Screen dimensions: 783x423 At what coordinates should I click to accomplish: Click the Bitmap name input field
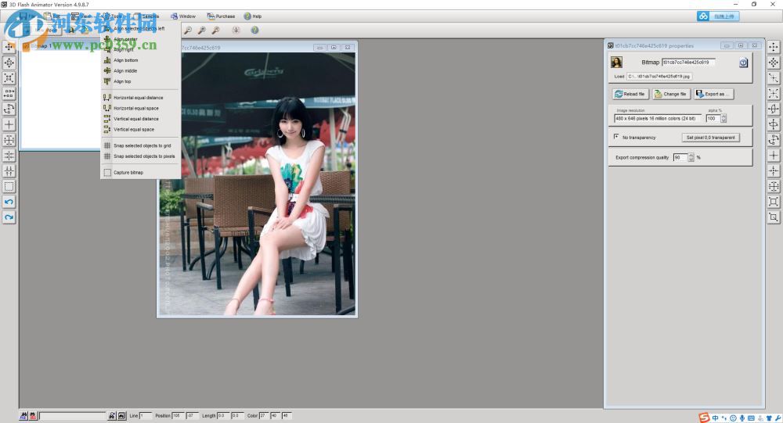pyautogui.click(x=688, y=63)
